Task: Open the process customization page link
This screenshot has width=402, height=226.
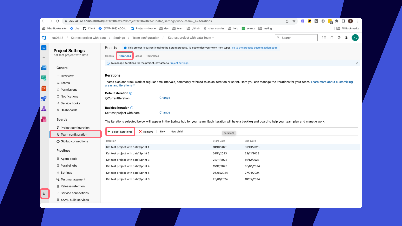Action: point(255,48)
